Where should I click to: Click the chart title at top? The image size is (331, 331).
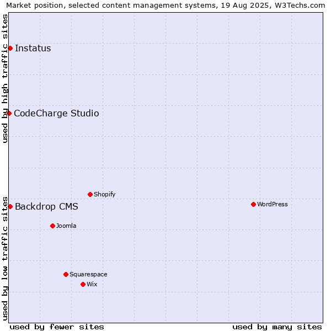tap(165, 6)
